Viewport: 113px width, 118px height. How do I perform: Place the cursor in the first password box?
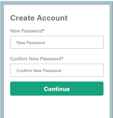[x=57, y=42]
